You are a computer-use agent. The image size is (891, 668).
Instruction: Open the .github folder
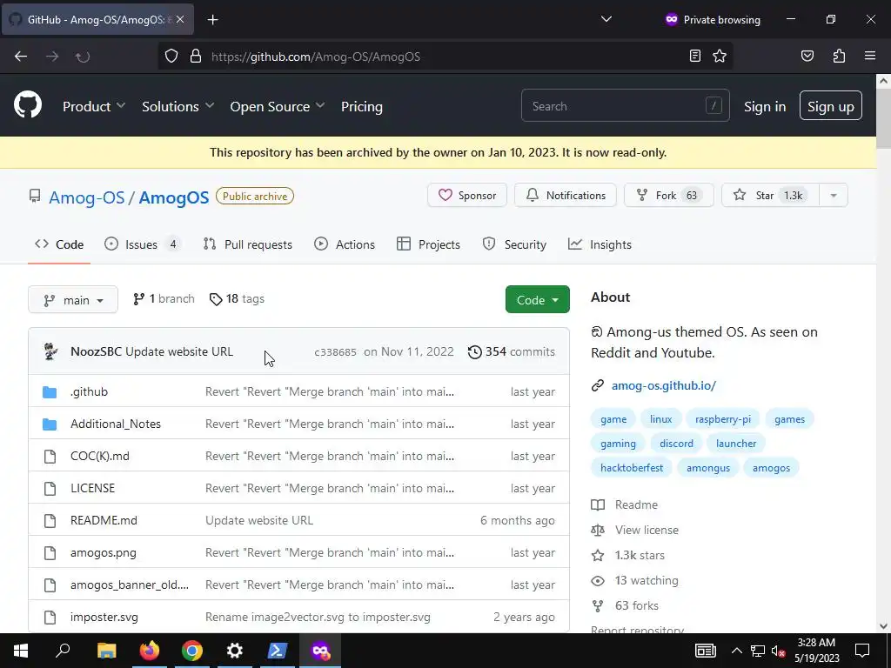(x=90, y=391)
